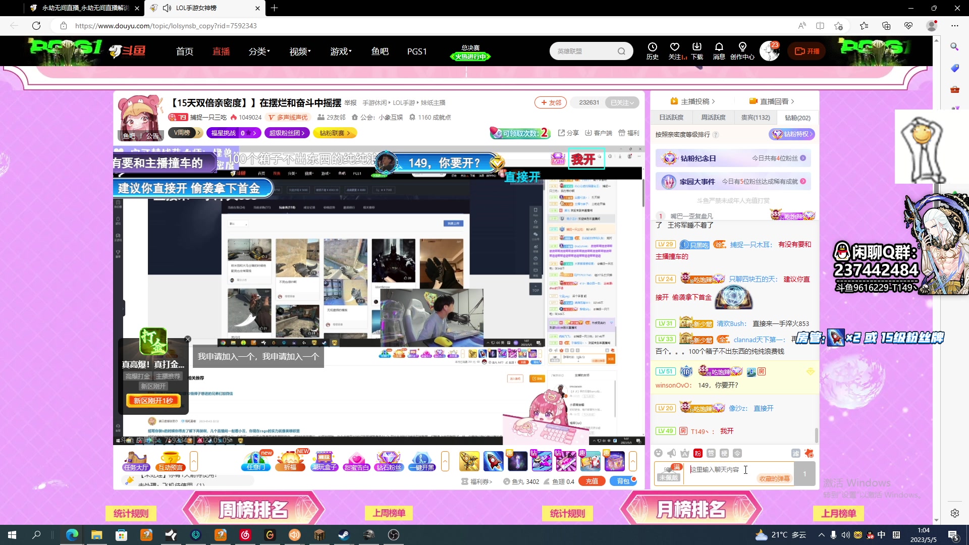Open the 周榜排名 banner
This screenshot has width=969, height=545.
click(253, 510)
